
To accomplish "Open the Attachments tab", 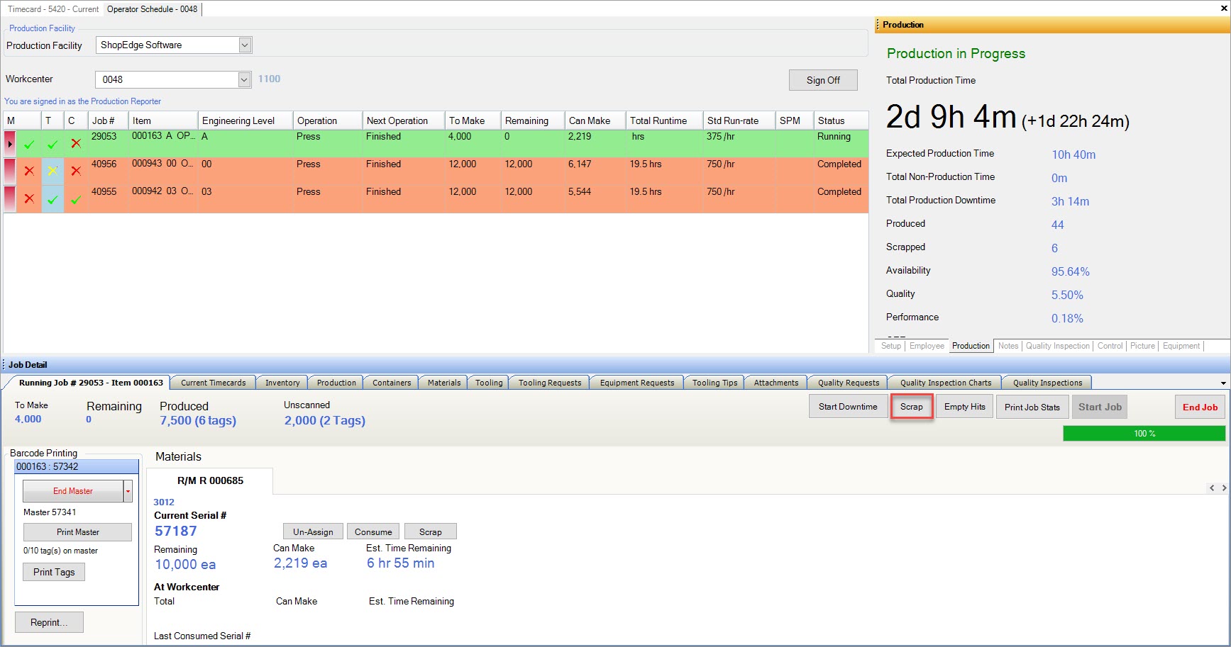I will 776,383.
